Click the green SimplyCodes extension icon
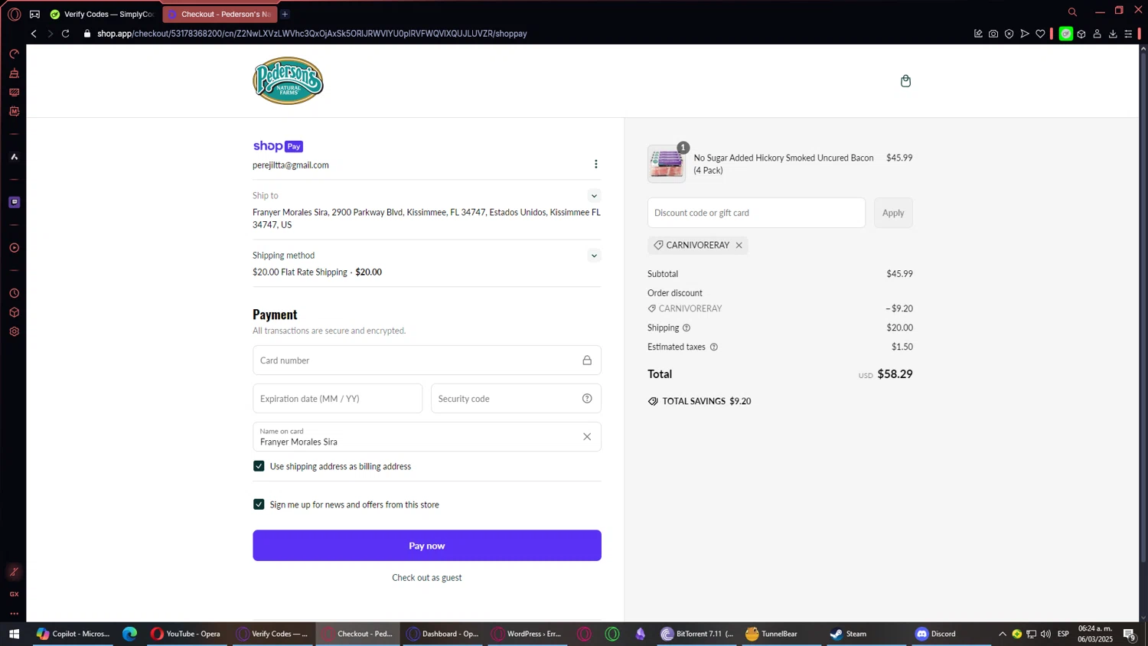Viewport: 1148px width, 646px height. click(1065, 34)
